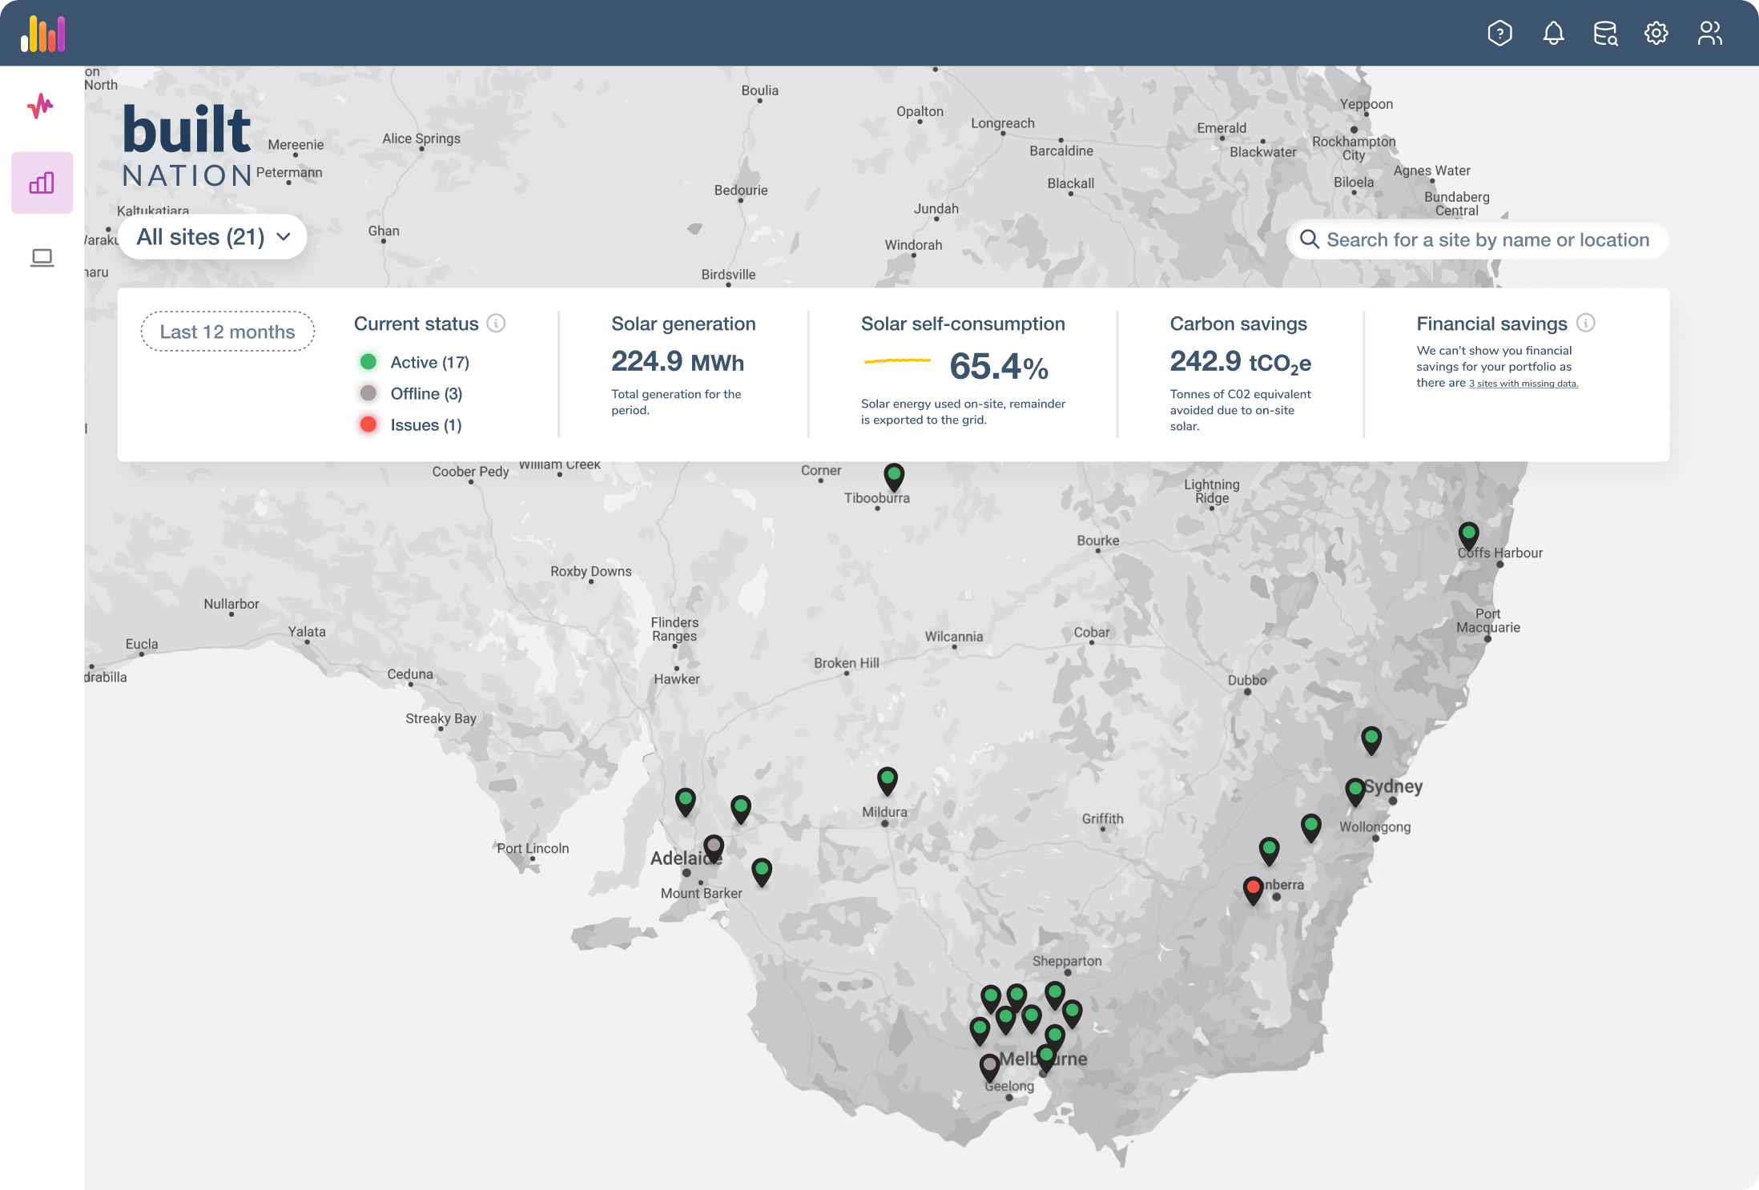Select the bar chart sidebar icon
Viewport: 1759px width, 1190px height.
click(x=42, y=183)
